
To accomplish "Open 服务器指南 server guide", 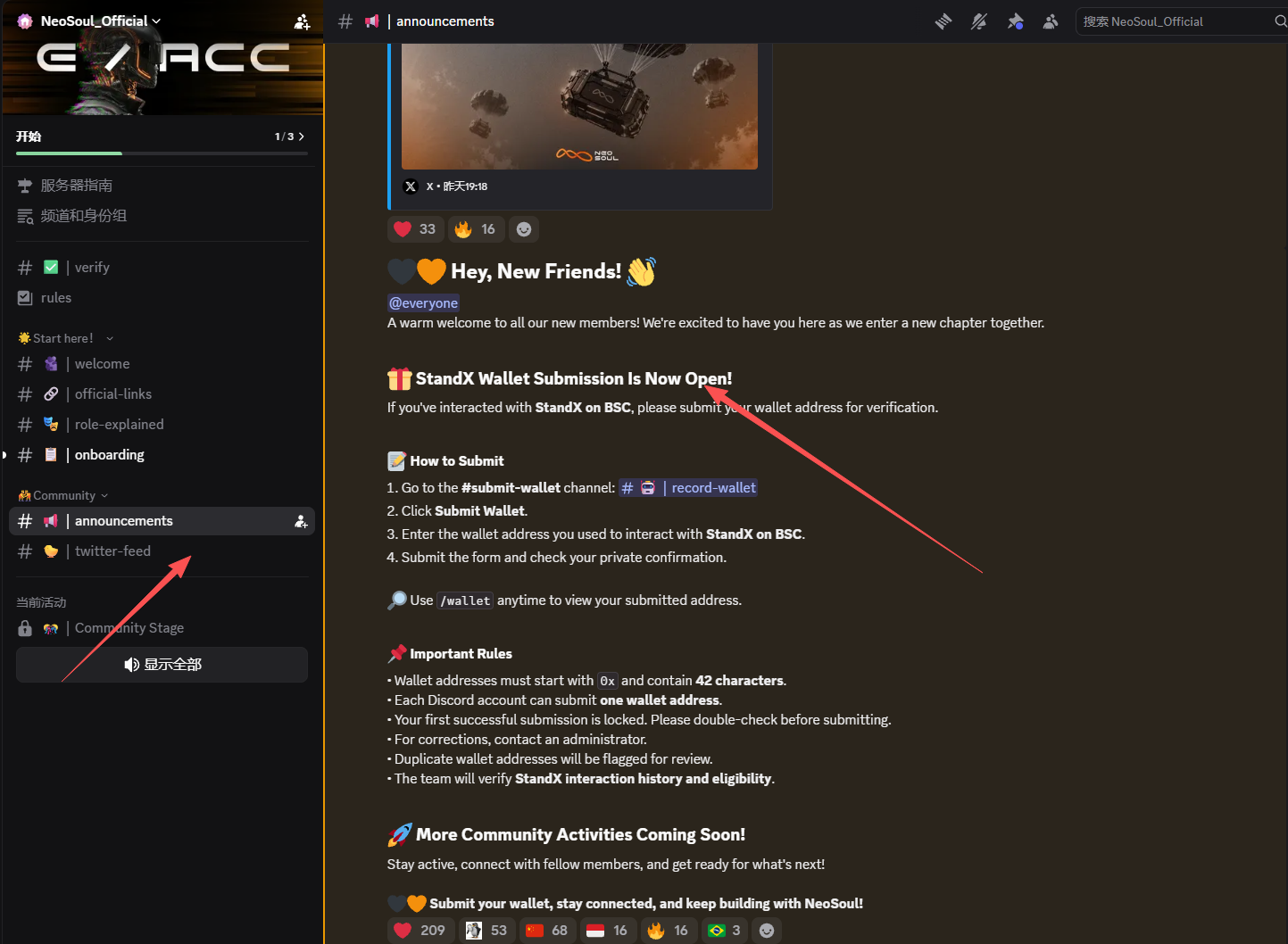I will tap(162, 186).
